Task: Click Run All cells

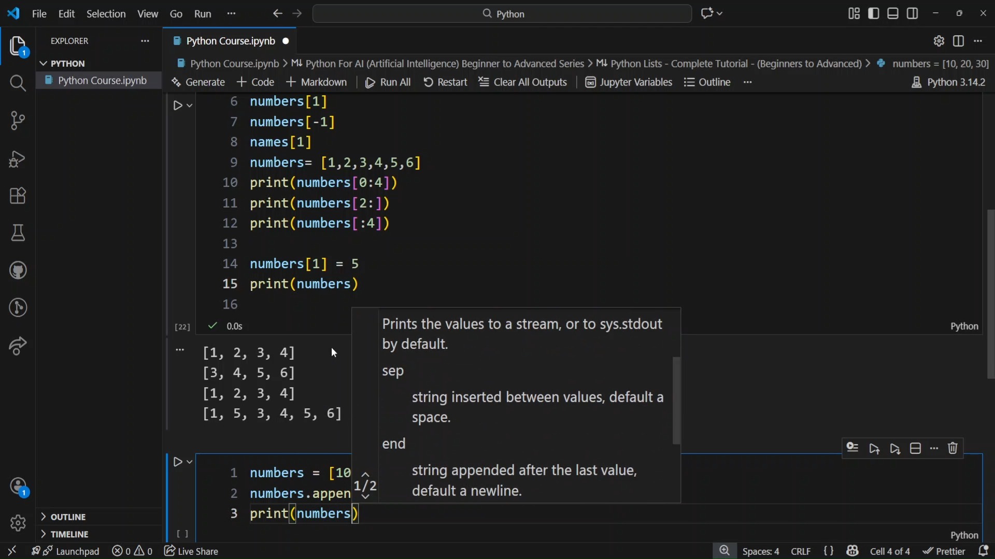Action: pyautogui.click(x=389, y=83)
